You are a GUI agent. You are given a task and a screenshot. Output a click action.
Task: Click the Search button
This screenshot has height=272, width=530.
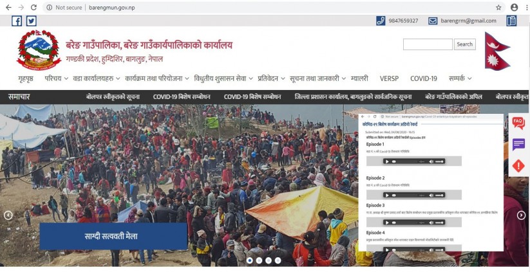[465, 44]
